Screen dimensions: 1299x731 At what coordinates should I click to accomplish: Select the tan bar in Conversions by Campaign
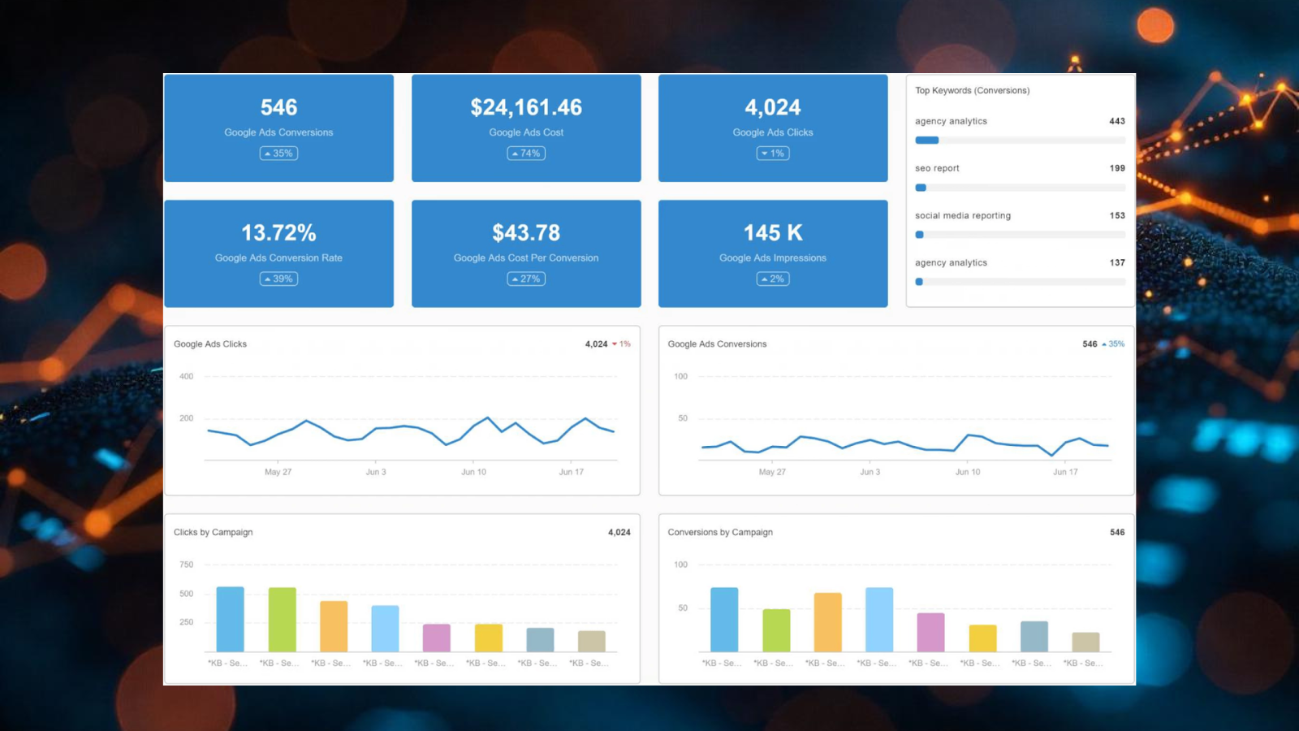click(1086, 642)
